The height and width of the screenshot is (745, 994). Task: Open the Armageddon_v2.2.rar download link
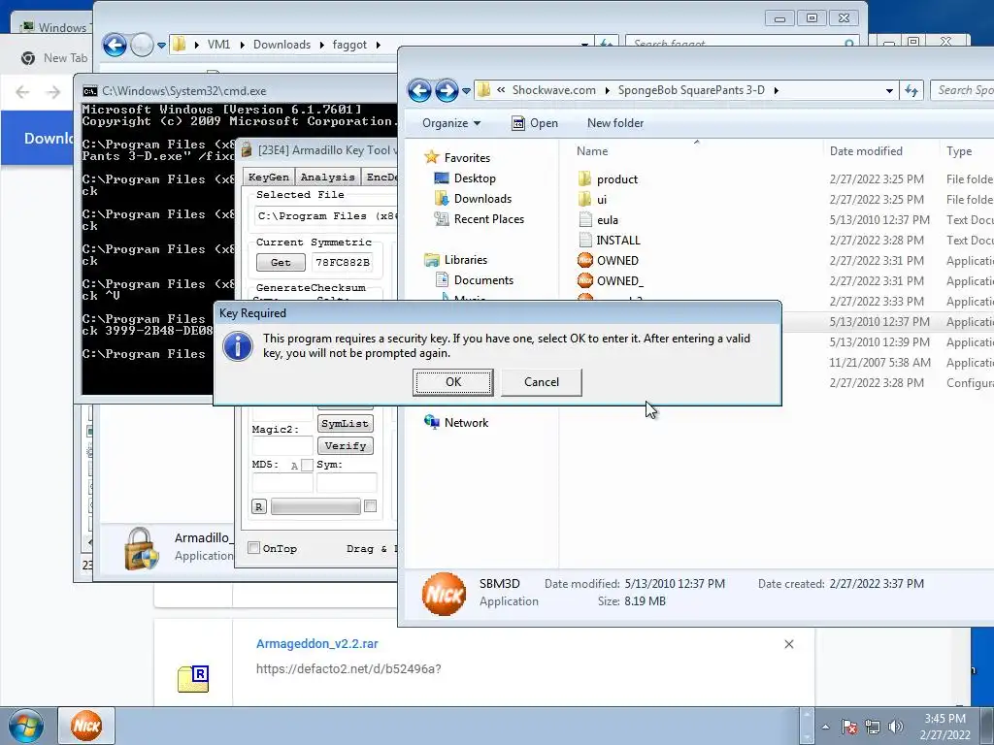(317, 644)
